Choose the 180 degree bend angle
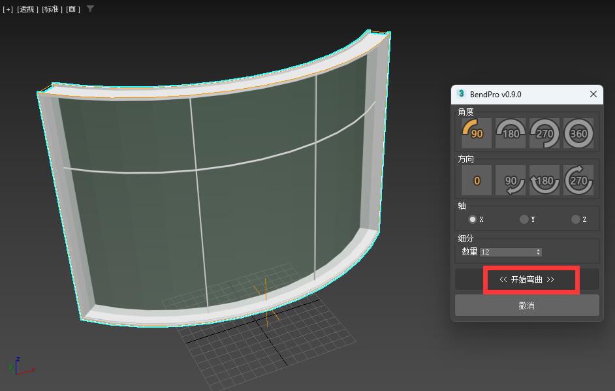Image resolution: width=615 pixels, height=391 pixels. pyautogui.click(x=511, y=133)
